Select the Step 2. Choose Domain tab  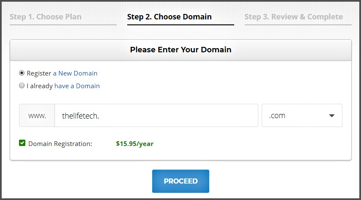(170, 17)
